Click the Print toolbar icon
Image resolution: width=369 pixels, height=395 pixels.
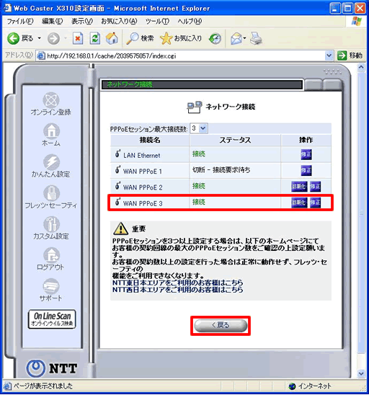[x=256, y=38]
